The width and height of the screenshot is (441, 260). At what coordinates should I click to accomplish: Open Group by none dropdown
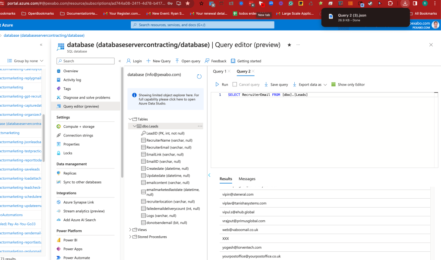(25, 61)
